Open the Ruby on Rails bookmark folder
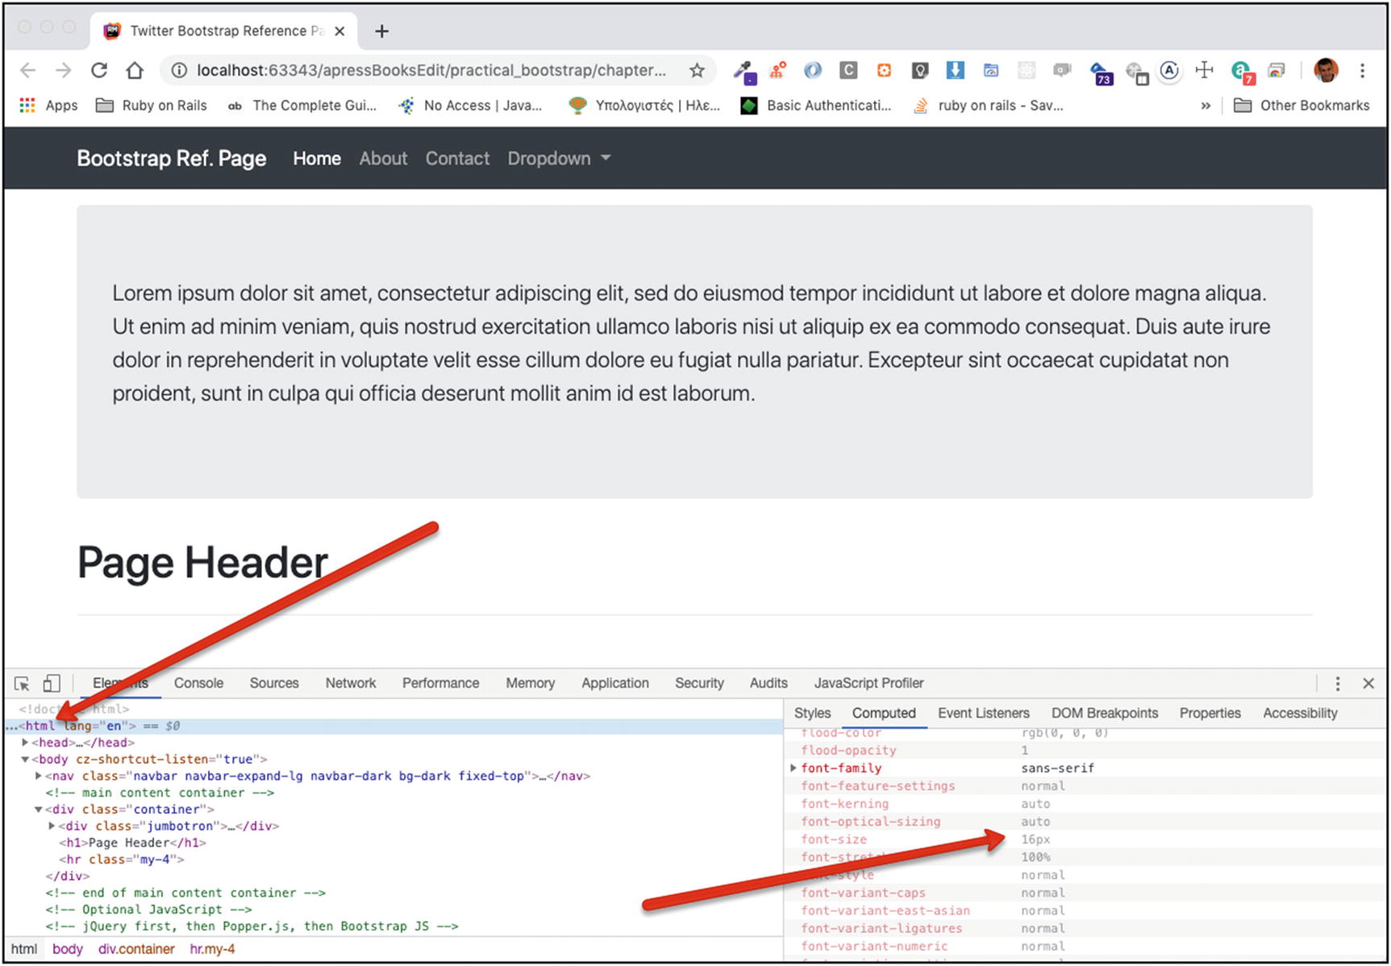The width and height of the screenshot is (1391, 966). [x=152, y=106]
